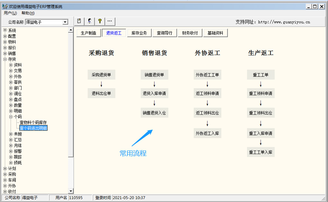Click the application logo in the title bar

click(5, 6)
